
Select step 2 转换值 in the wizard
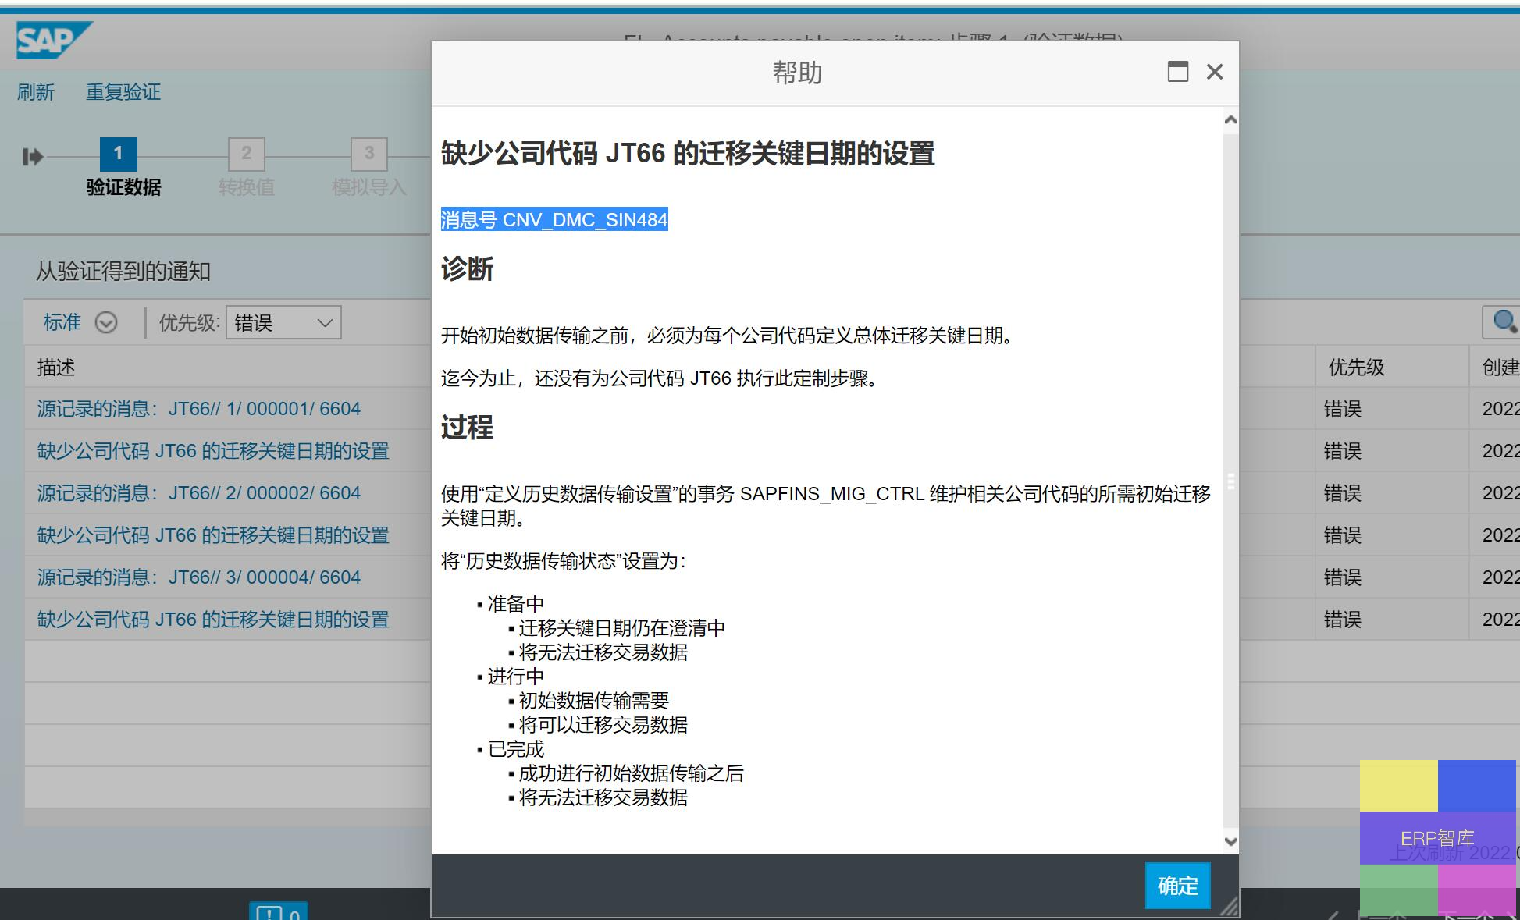(x=246, y=154)
